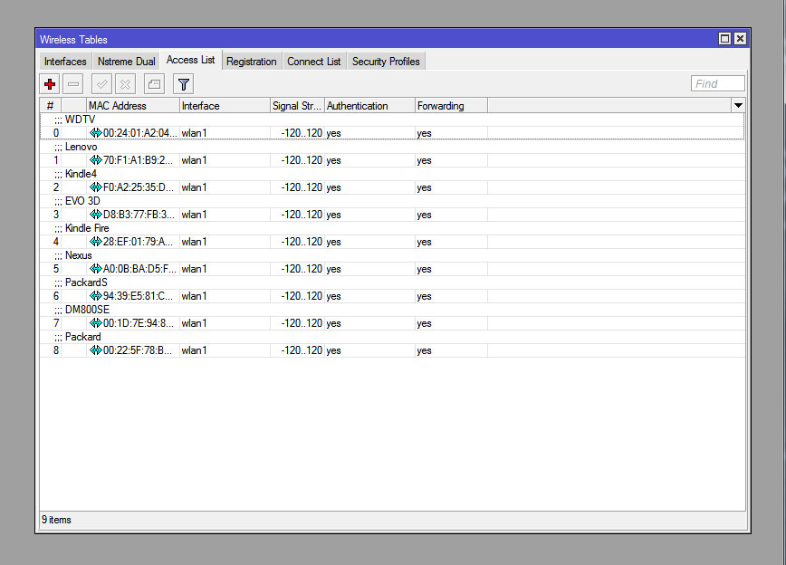
Task: Sort by the Authentication column header
Action: (369, 106)
